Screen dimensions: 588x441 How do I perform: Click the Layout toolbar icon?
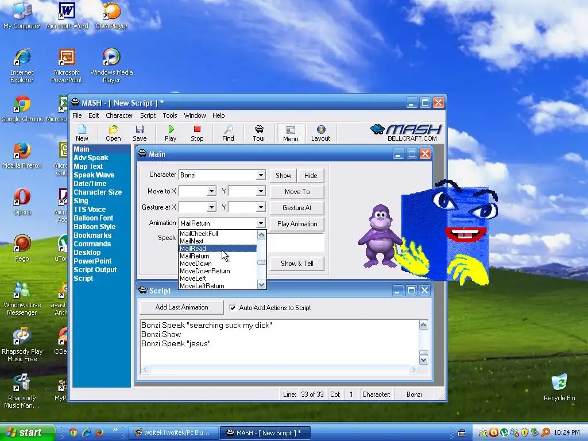(320, 133)
